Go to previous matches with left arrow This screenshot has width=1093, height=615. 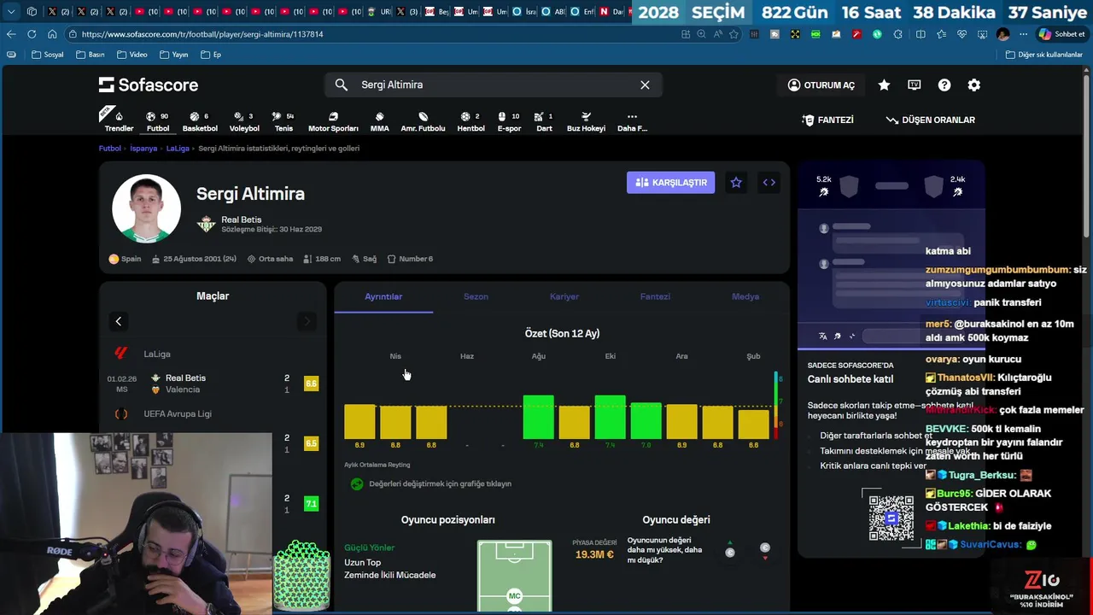click(119, 321)
